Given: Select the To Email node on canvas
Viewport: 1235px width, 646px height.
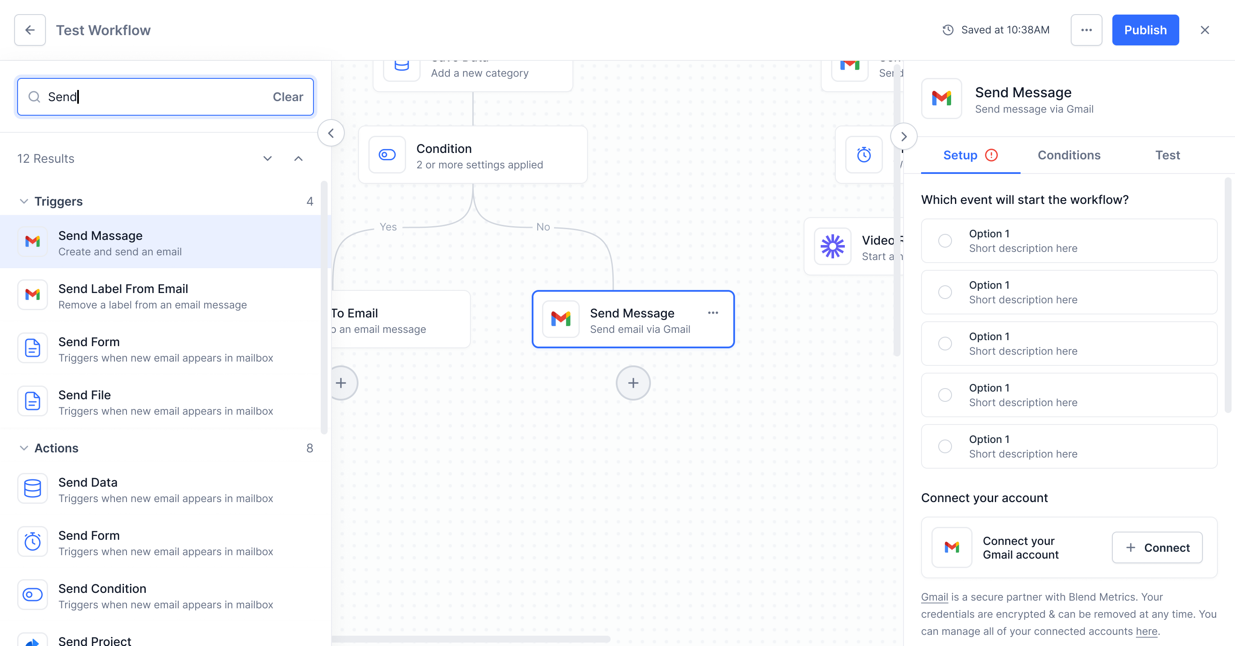Looking at the screenshot, I should (x=401, y=319).
